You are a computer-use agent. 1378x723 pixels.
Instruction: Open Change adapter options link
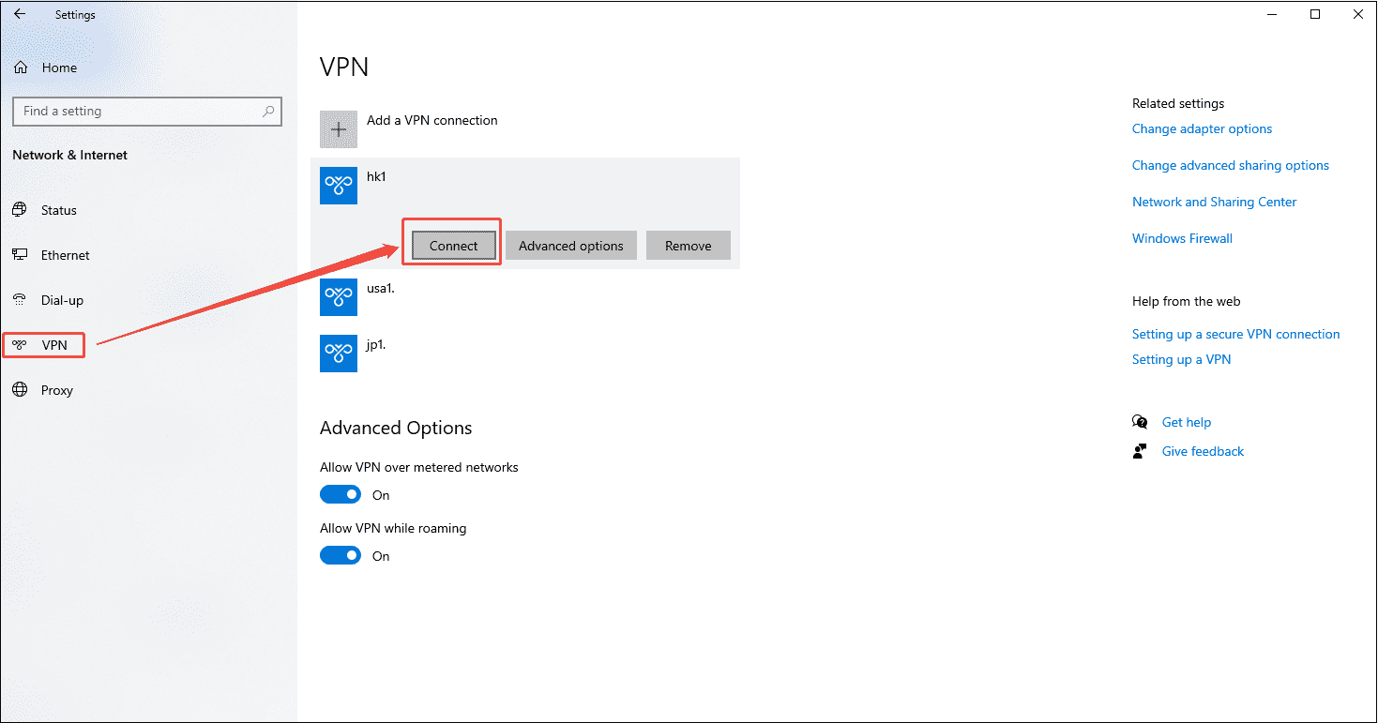[x=1202, y=128]
